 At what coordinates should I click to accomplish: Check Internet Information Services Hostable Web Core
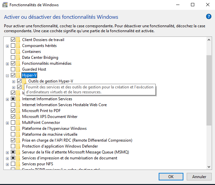pos(13,105)
